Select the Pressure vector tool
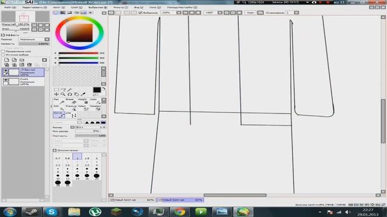Viewport: 387px width, 217px height. [71, 107]
